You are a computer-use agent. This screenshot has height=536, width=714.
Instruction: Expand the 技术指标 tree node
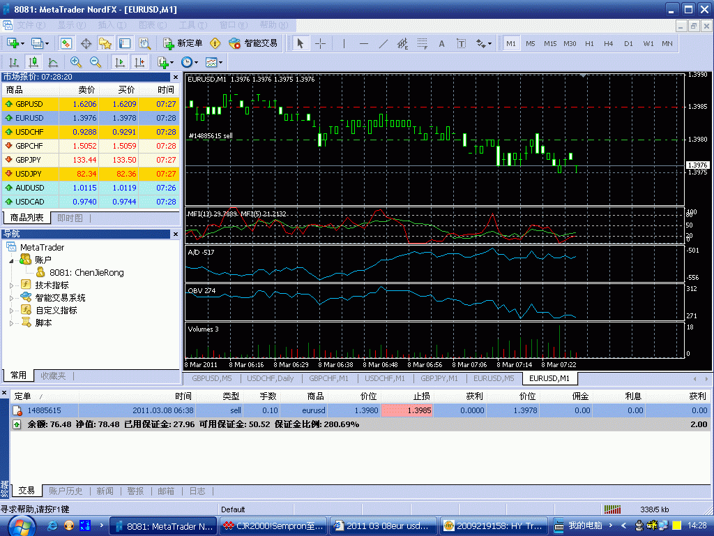click(x=11, y=285)
